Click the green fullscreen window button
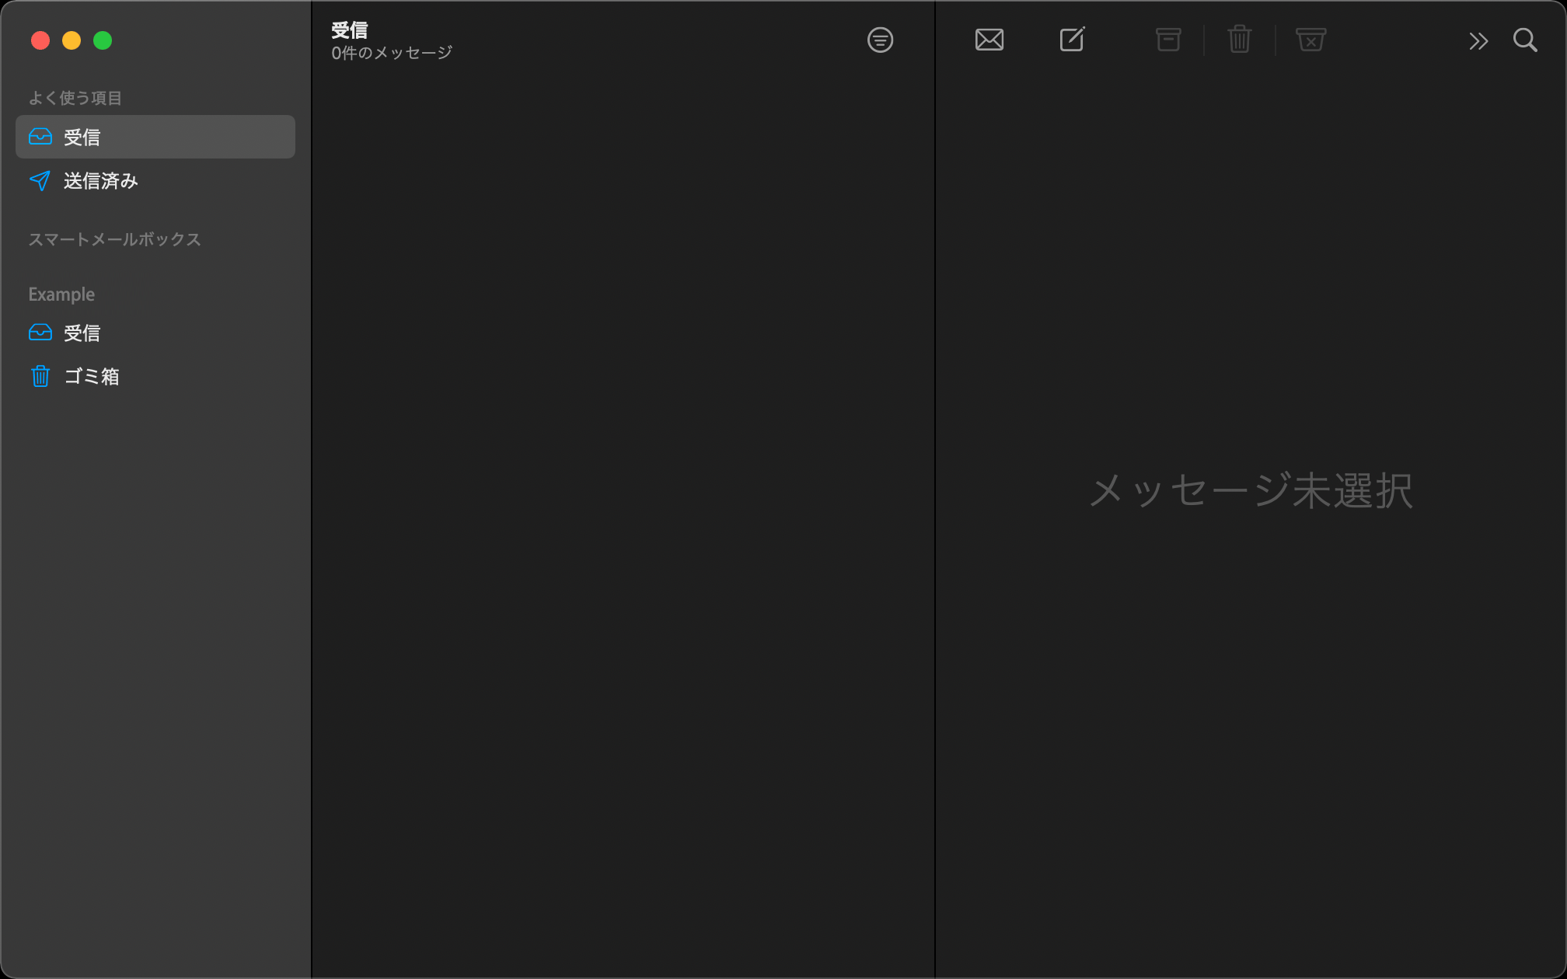 point(103,40)
